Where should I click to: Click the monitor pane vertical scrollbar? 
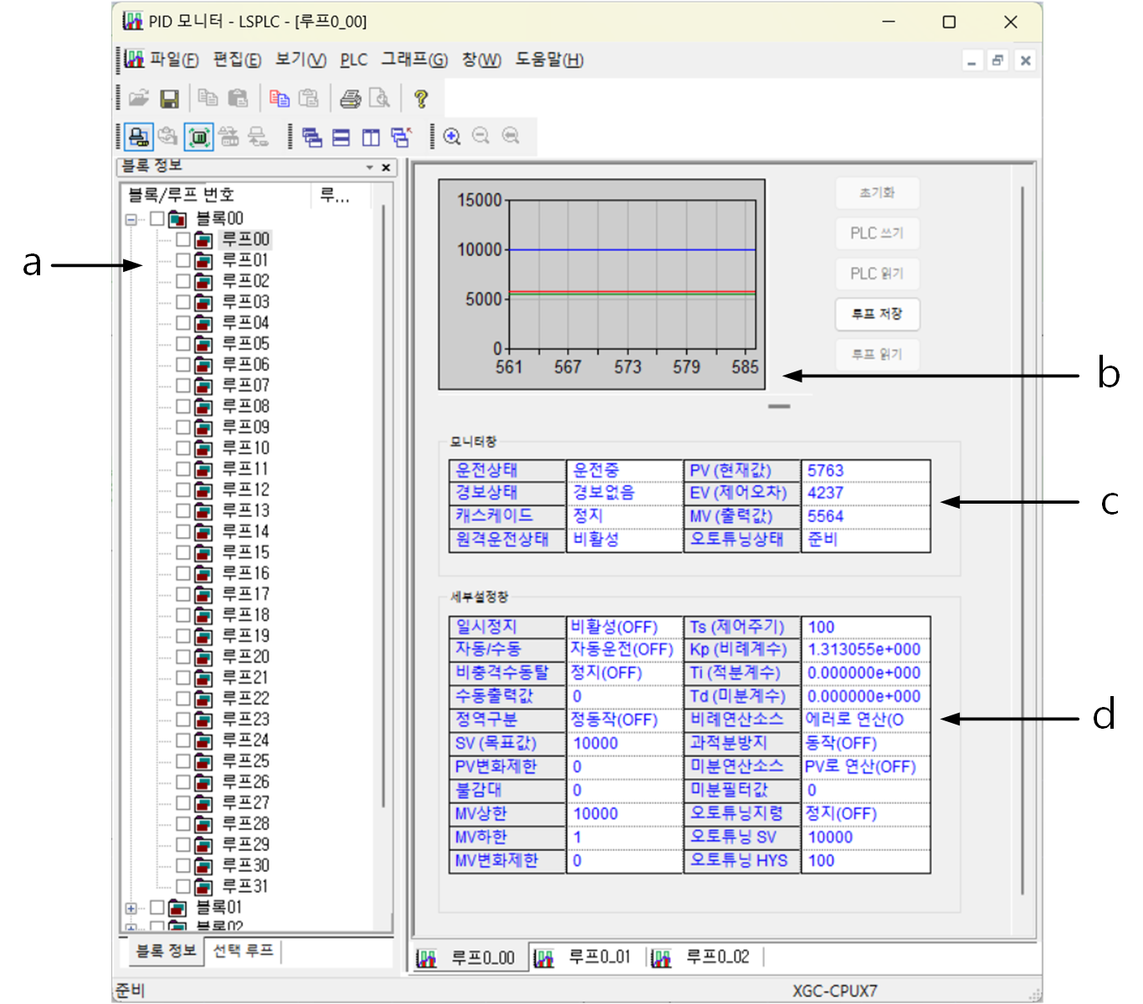(1023, 542)
